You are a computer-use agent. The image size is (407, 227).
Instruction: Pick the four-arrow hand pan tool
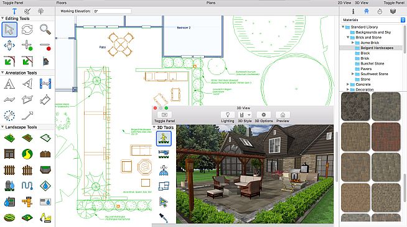pos(9,45)
